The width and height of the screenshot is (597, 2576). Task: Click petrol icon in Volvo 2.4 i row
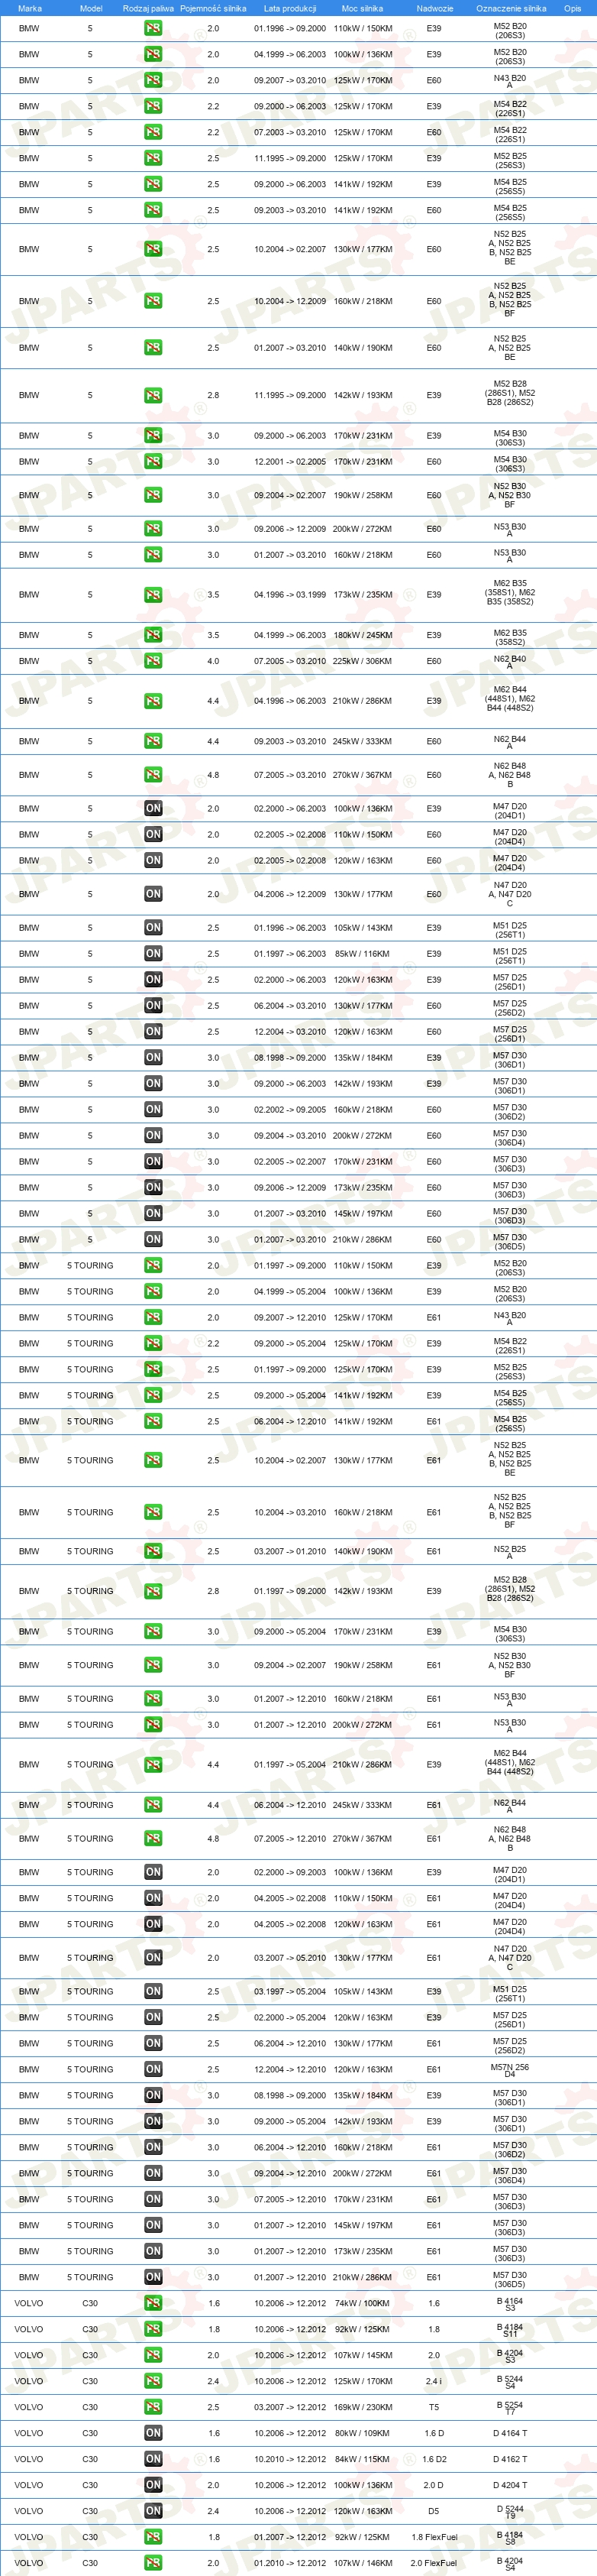pos(153,2381)
